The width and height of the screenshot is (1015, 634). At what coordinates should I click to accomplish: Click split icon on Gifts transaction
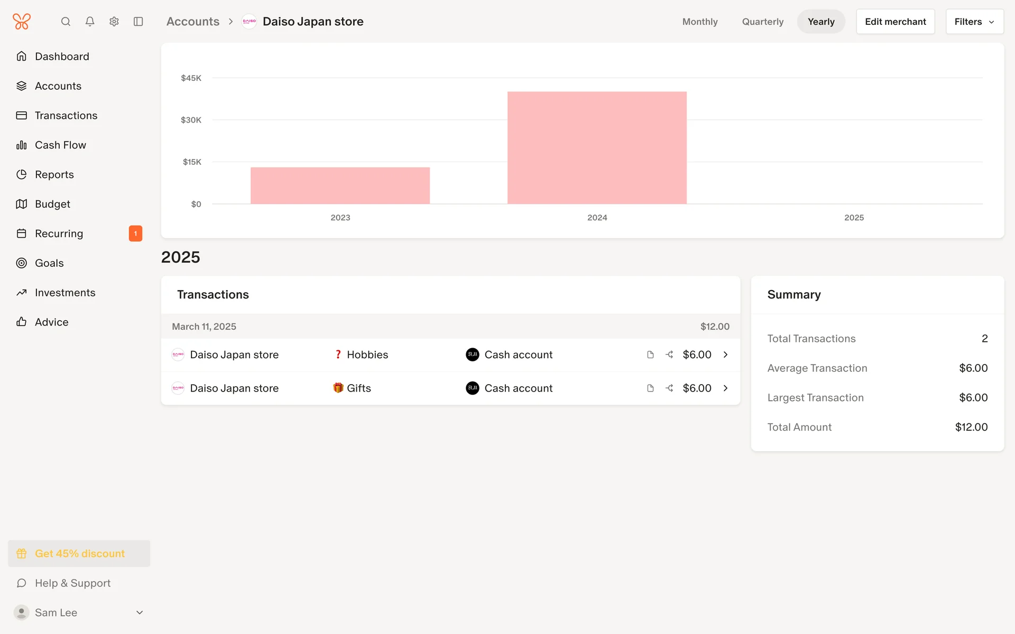(669, 388)
